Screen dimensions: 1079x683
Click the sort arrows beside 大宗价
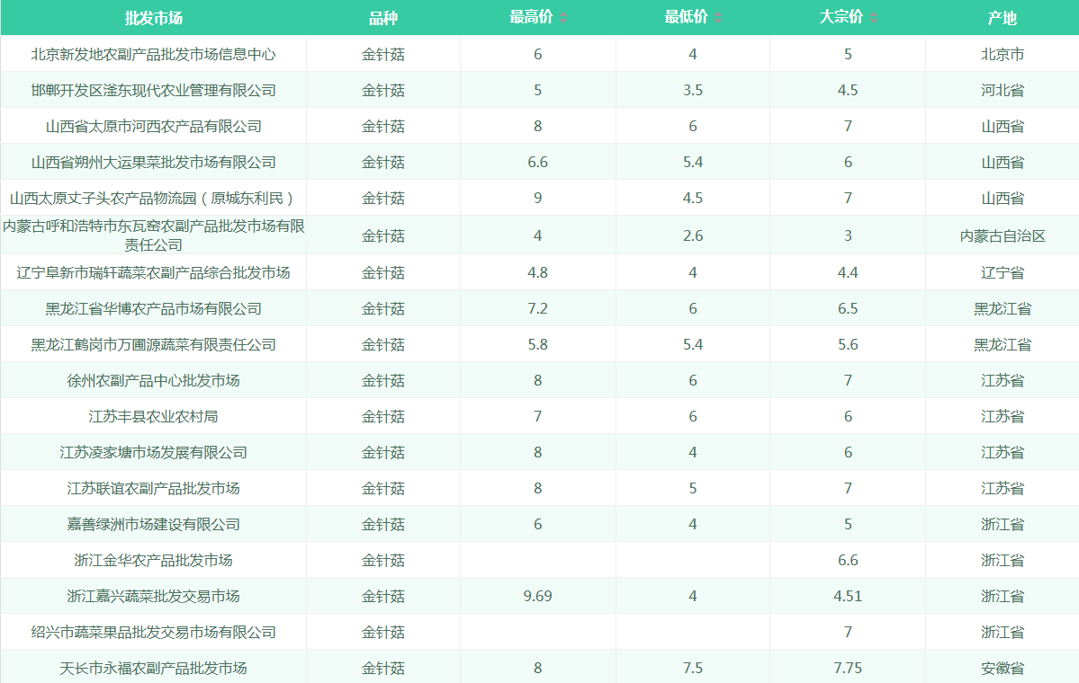coord(873,18)
